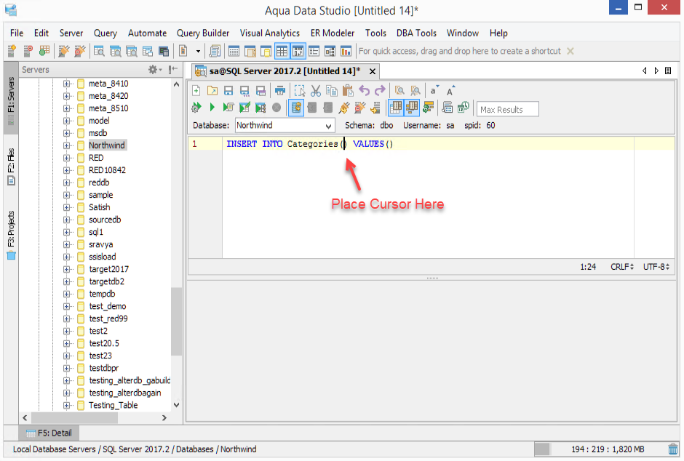This screenshot has width=684, height=461.
Task: Open the Query Builder menu
Action: pyautogui.click(x=203, y=33)
